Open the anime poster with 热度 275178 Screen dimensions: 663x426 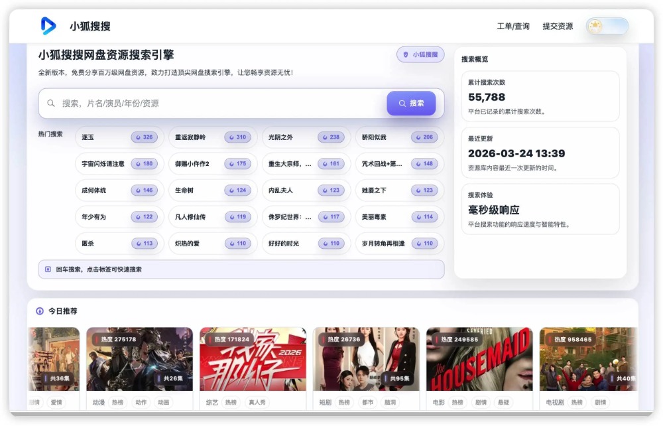(x=139, y=359)
